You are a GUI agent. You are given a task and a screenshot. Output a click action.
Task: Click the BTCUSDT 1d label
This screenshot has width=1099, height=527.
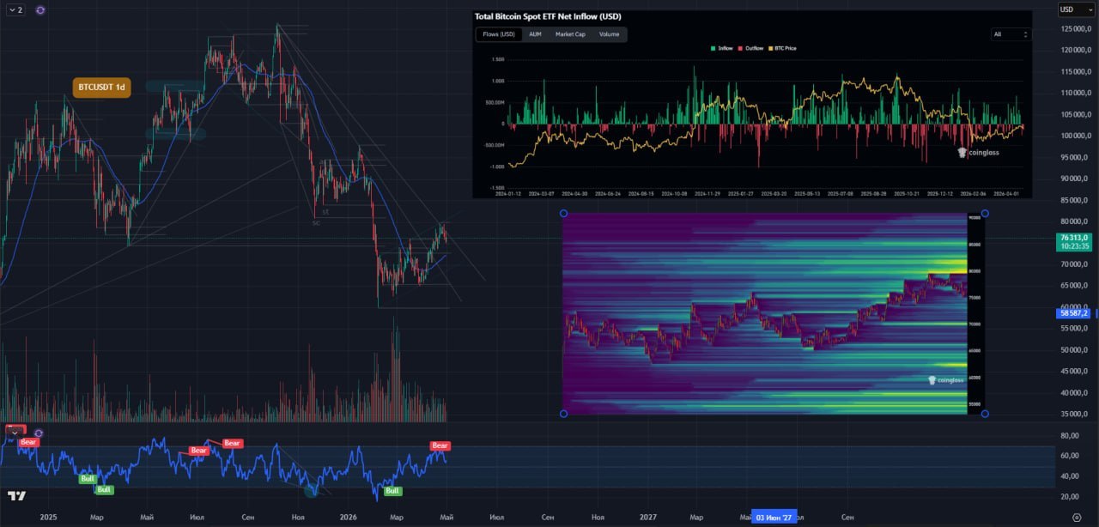(101, 87)
